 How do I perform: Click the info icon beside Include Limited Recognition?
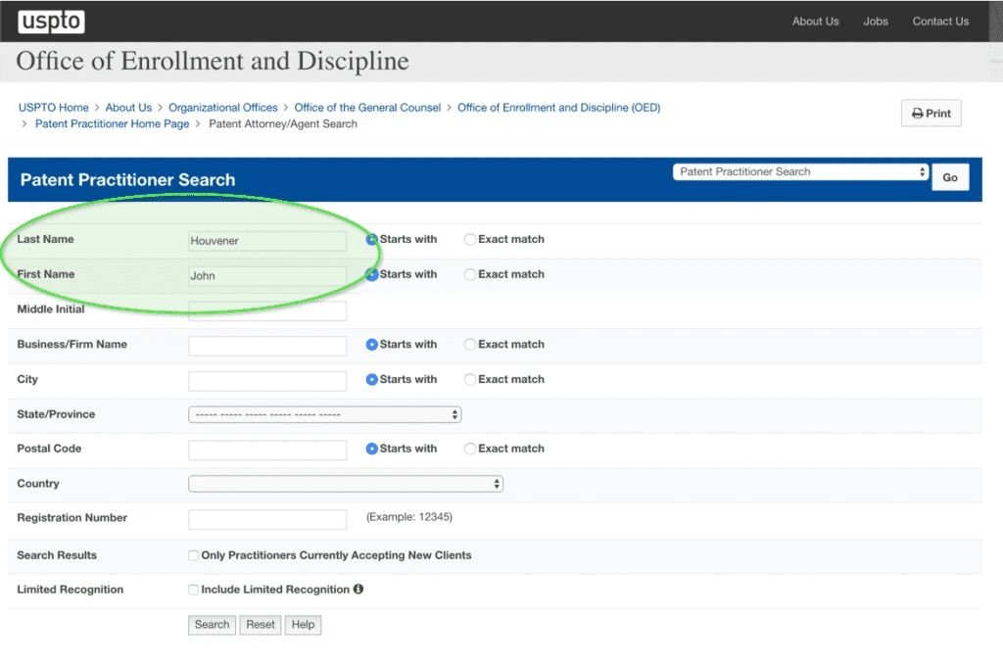(358, 589)
